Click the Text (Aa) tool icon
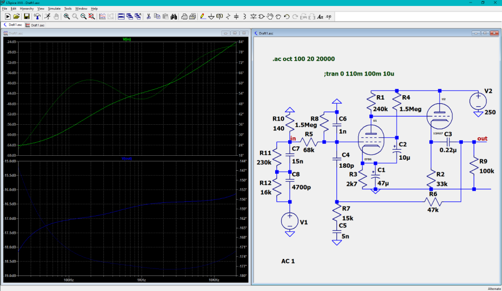Viewport: 502px width, 291px height. [x=320, y=17]
